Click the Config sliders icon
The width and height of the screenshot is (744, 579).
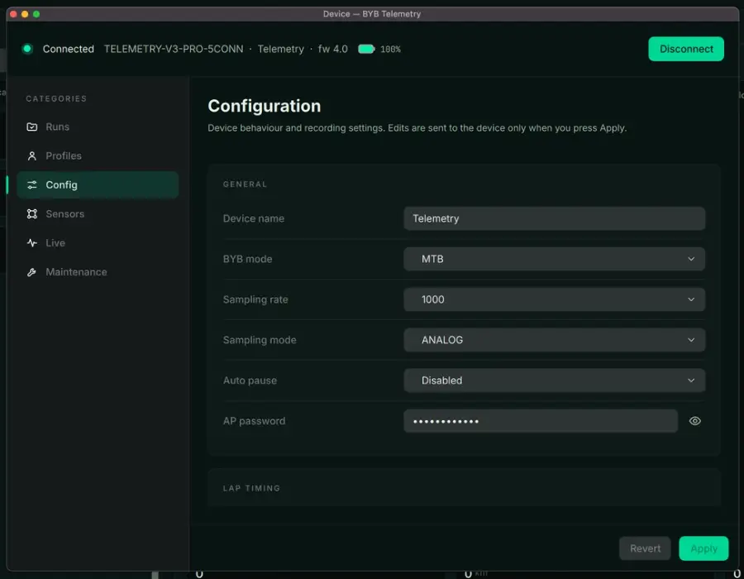click(31, 184)
